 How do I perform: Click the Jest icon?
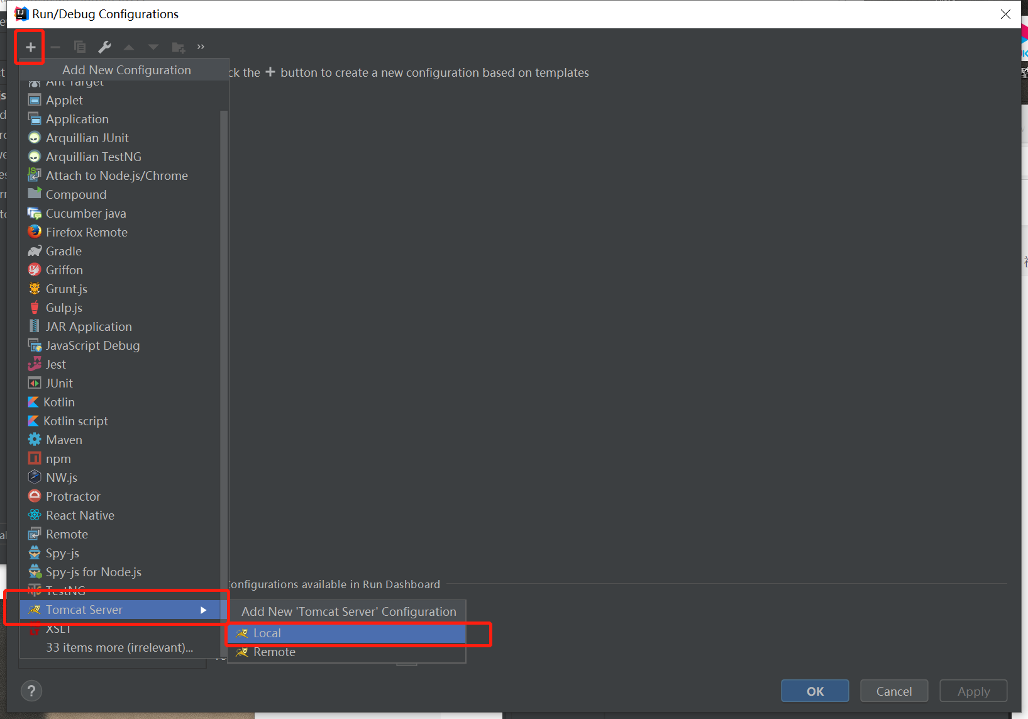click(35, 364)
